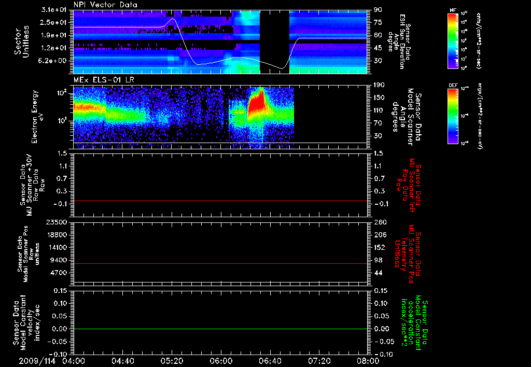Image resolution: width=531 pixels, height=367 pixels.
Task: Click the "98" telemetry tick label
Action: tap(378, 260)
